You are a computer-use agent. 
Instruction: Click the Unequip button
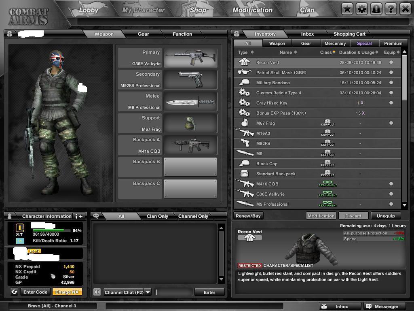[x=385, y=216]
